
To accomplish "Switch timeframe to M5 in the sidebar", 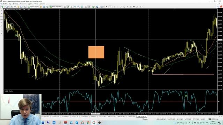I will coord(1,14).
